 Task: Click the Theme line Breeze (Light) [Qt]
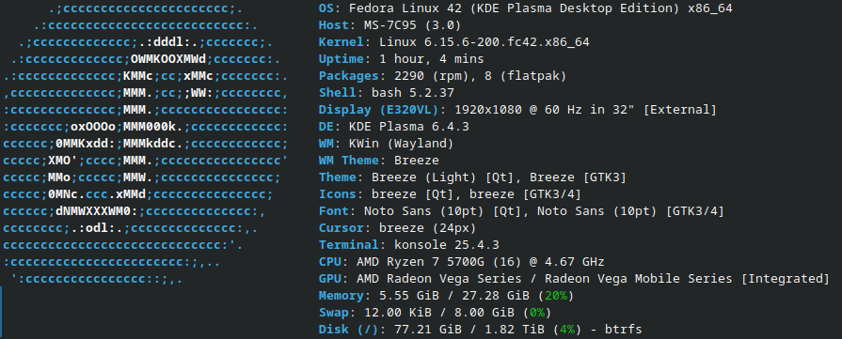coord(442,177)
